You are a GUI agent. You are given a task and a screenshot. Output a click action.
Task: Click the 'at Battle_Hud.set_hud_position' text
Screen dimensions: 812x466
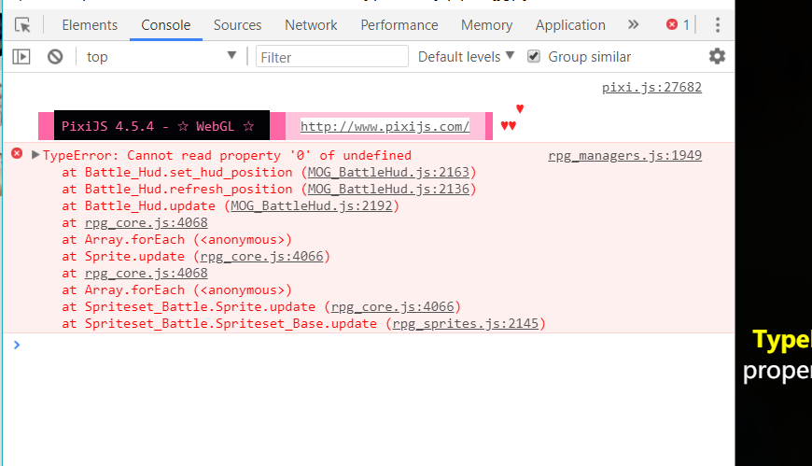point(177,172)
